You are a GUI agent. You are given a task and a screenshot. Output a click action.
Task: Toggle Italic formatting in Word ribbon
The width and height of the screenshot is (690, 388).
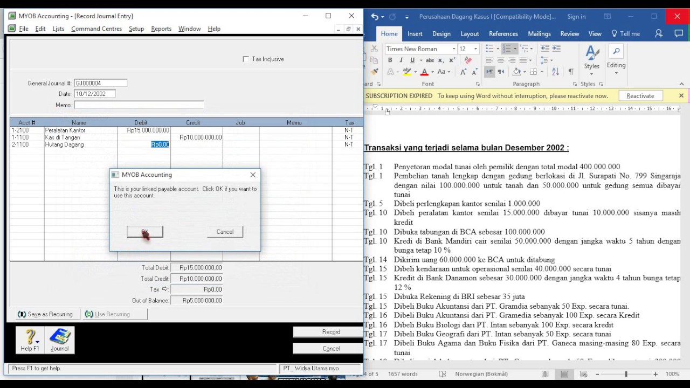[x=401, y=60]
